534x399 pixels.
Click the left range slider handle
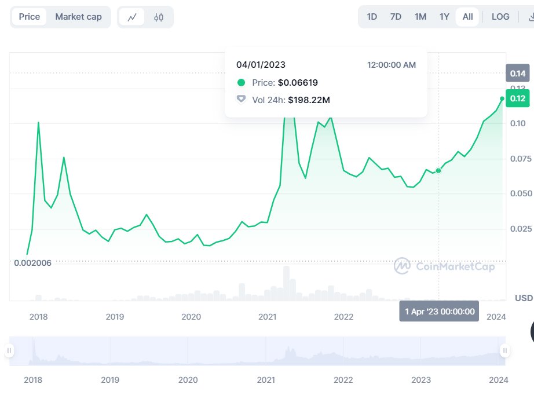coord(9,351)
